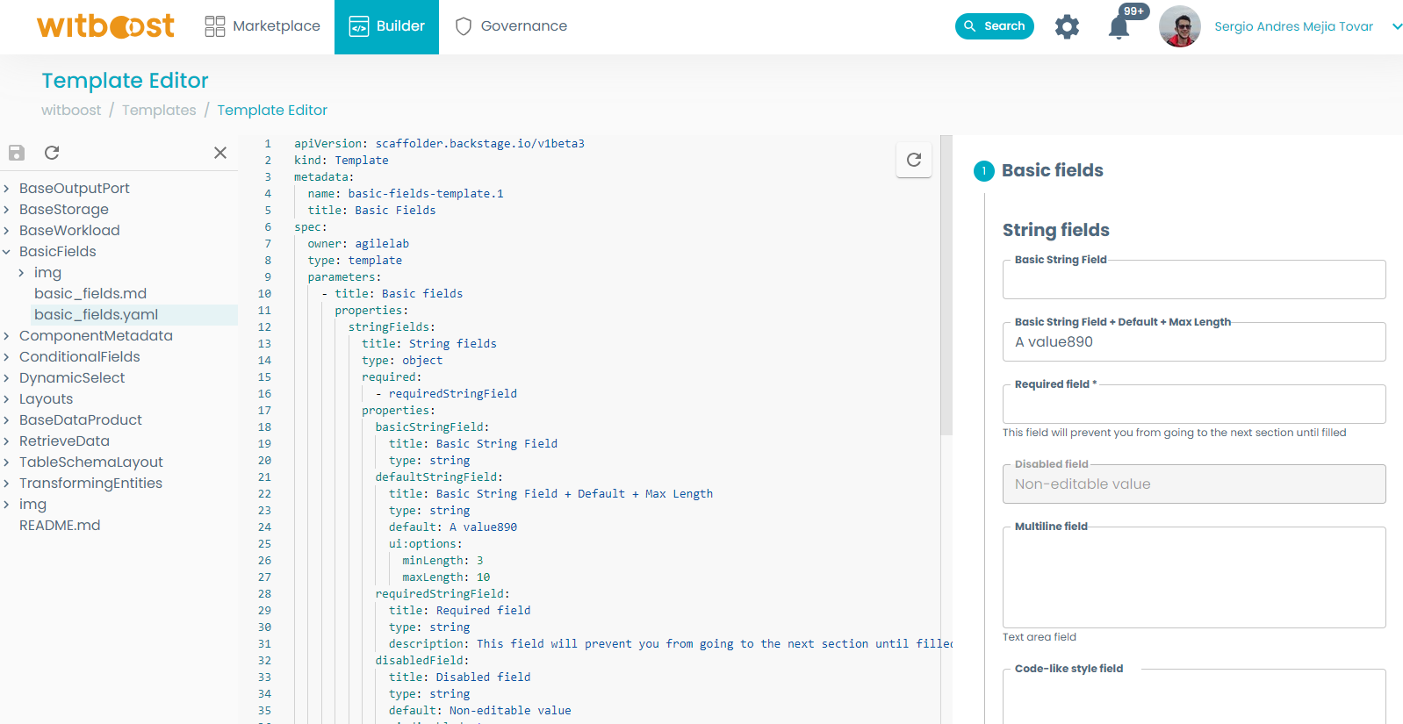Open the user account dropdown arrow

click(1396, 26)
